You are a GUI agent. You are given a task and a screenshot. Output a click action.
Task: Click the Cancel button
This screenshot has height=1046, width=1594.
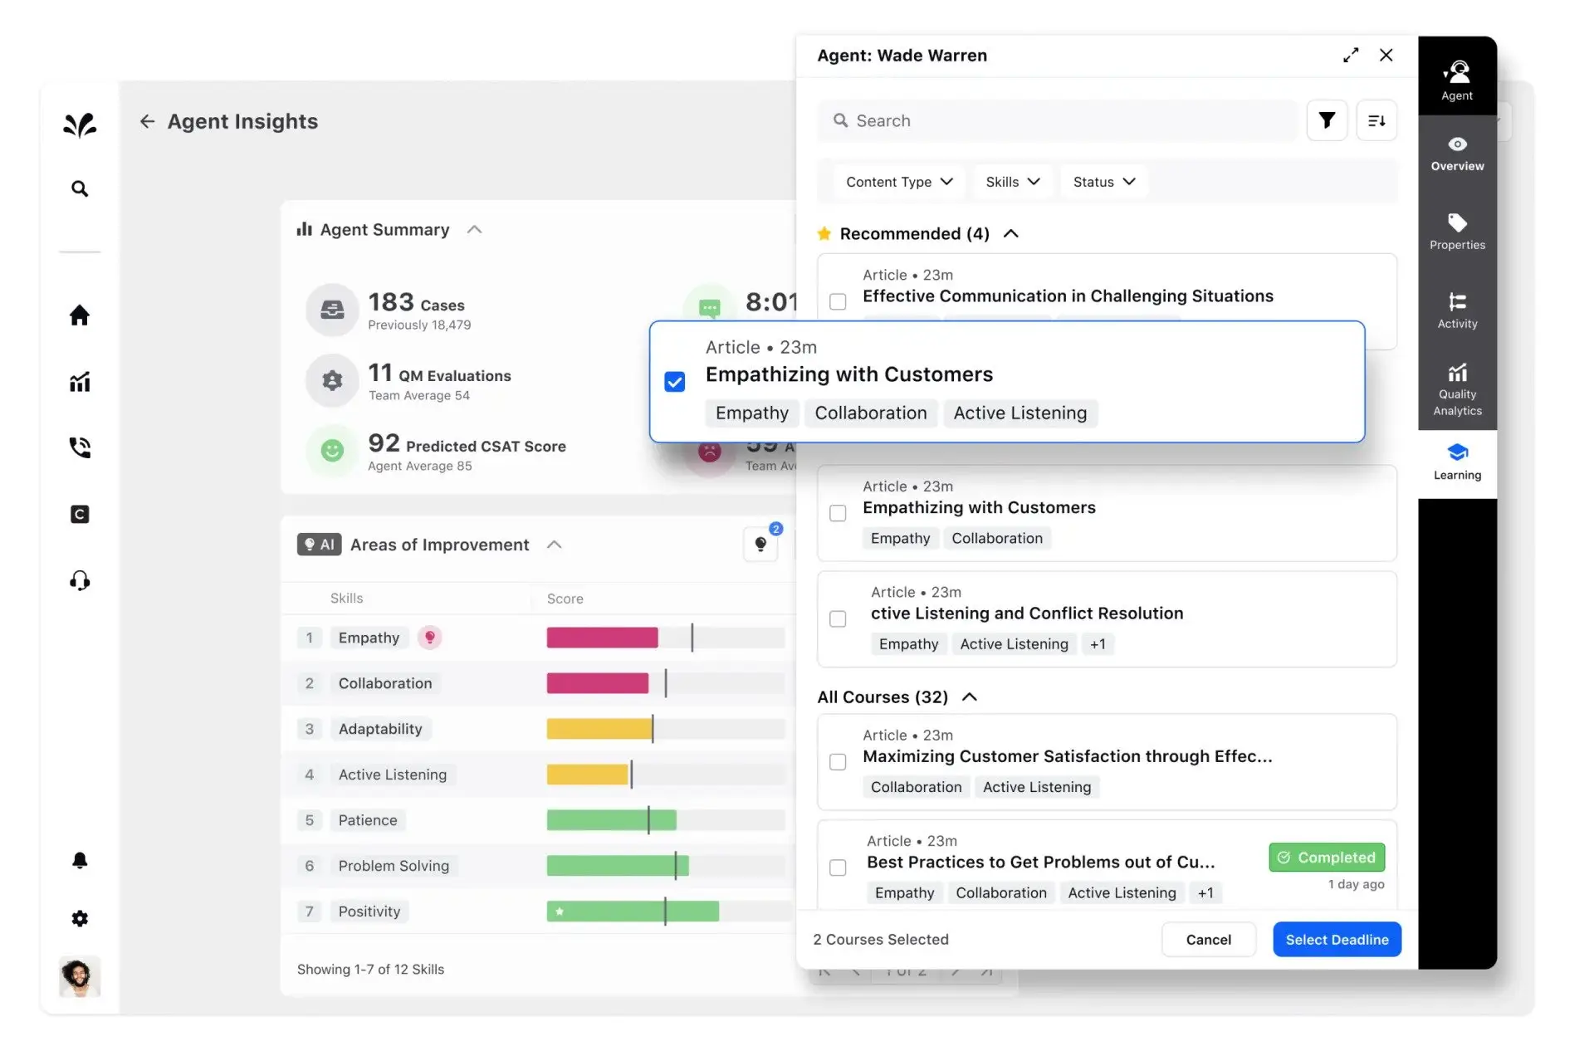coord(1208,939)
